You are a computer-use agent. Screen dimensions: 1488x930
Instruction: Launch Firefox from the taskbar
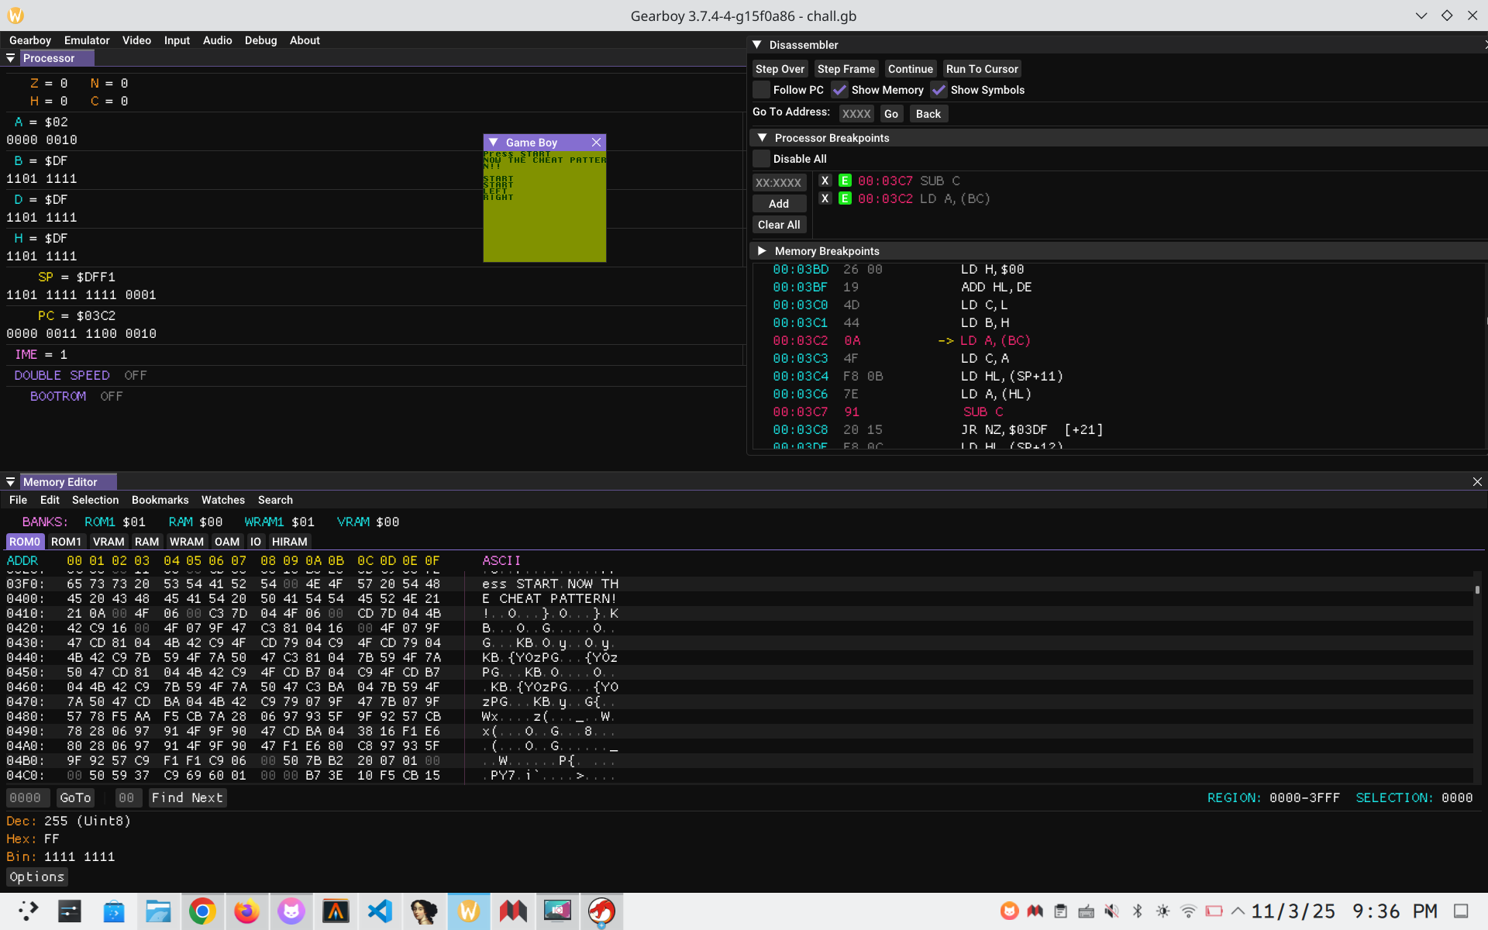[x=246, y=911]
